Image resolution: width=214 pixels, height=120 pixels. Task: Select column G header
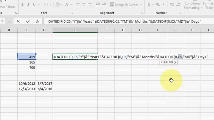[x=123, y=30]
